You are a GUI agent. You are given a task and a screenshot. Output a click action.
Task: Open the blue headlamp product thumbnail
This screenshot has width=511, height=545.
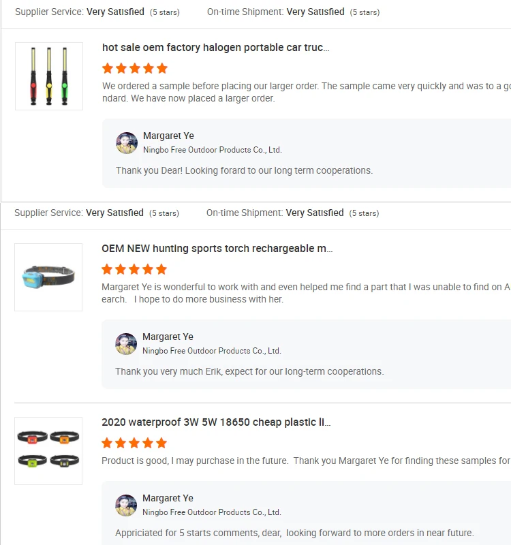(x=48, y=277)
